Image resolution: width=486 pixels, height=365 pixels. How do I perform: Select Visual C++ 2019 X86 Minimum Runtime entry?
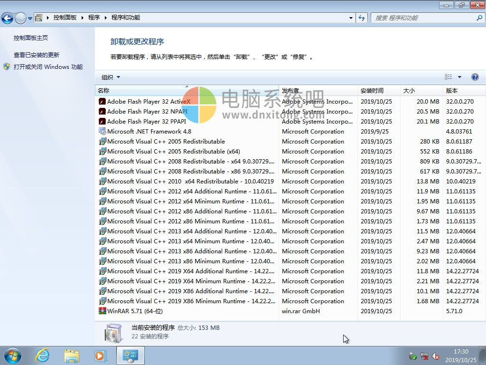click(290, 301)
